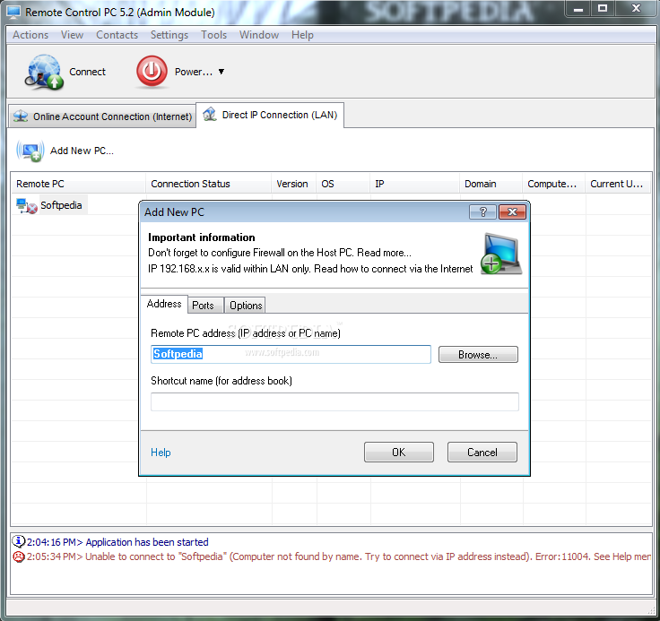Image resolution: width=660 pixels, height=621 pixels.
Task: Click the red Power icon
Action: tap(152, 72)
